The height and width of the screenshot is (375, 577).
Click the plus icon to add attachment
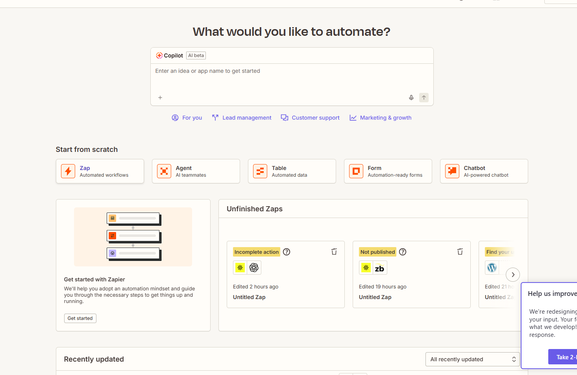pos(160,98)
